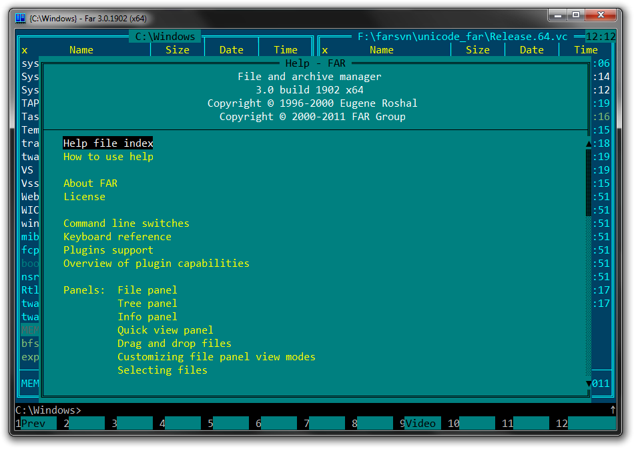The width and height of the screenshot is (634, 449).
Task: Click the empty key bar button 5
Action: 228,423
